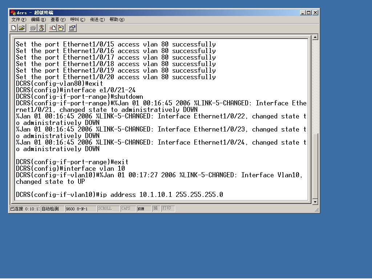
Task: Click the scrollbar up arrow
Action: (315, 37)
